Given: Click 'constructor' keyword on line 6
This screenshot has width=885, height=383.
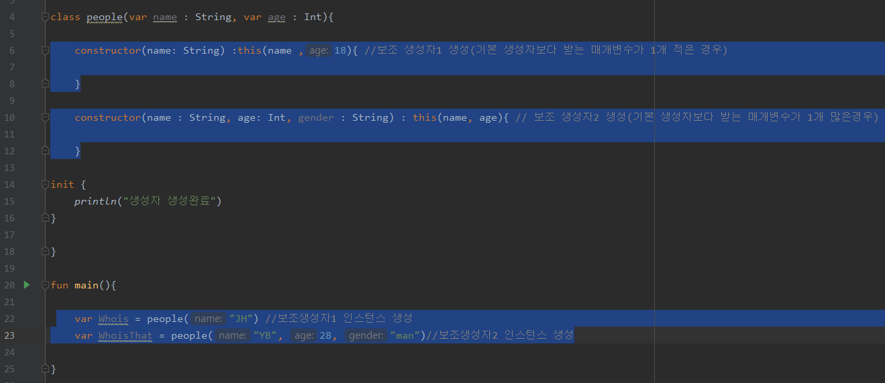Looking at the screenshot, I should coord(107,50).
